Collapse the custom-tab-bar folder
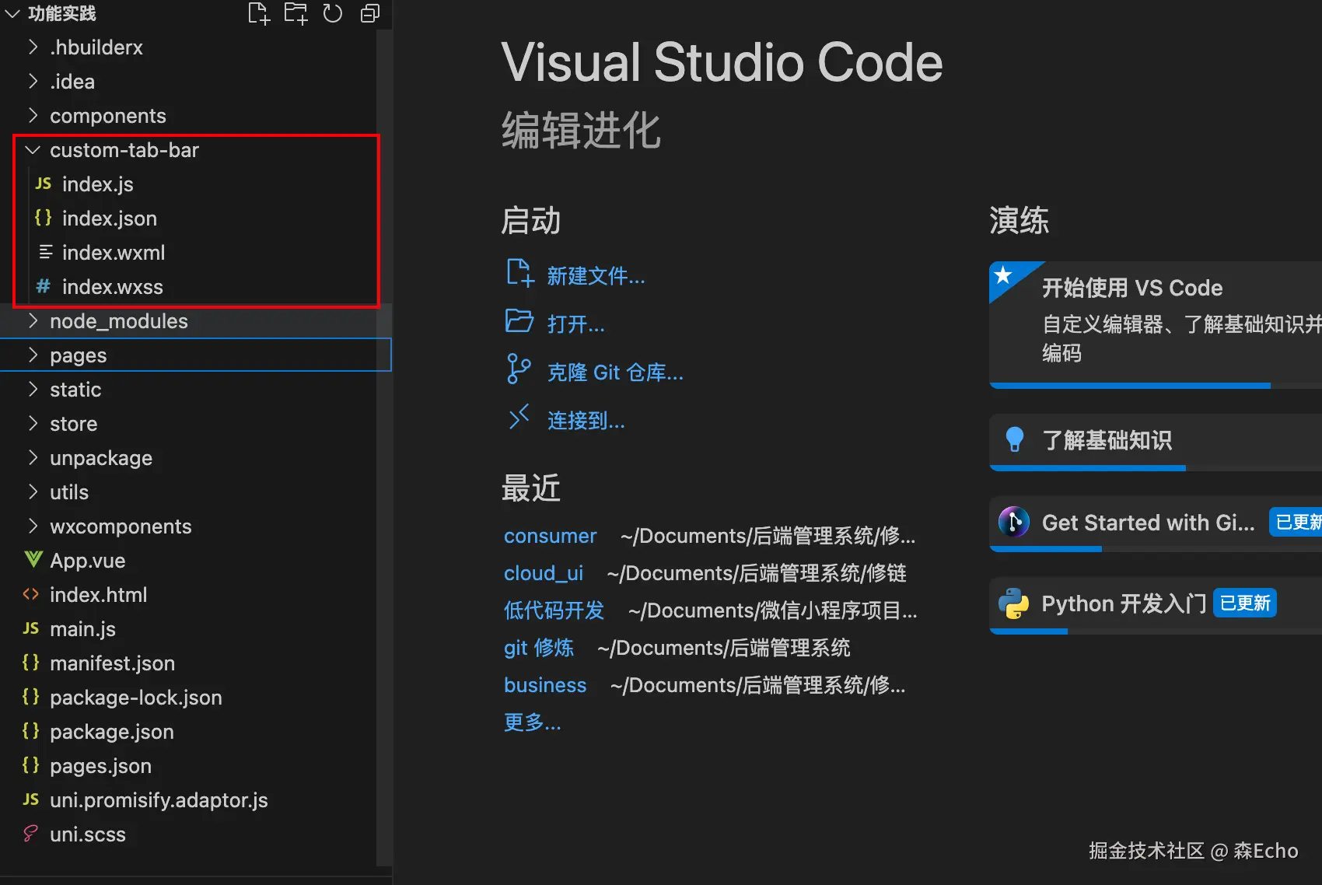Image resolution: width=1322 pixels, height=885 pixels. (x=33, y=149)
